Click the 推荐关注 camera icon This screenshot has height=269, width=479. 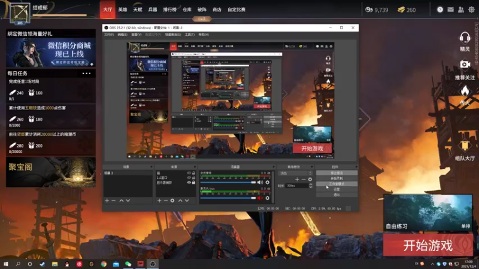point(465,65)
